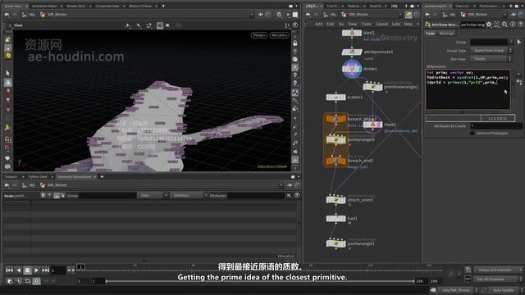Open the No cam camera menu
Image resolution: width=525 pixels, height=295 pixels.
coord(279,35)
